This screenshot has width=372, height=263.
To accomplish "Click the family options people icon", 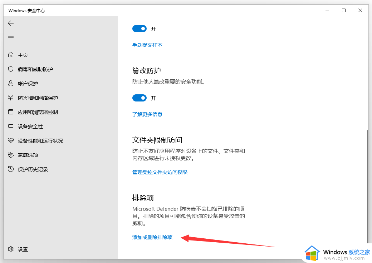I will [11, 155].
